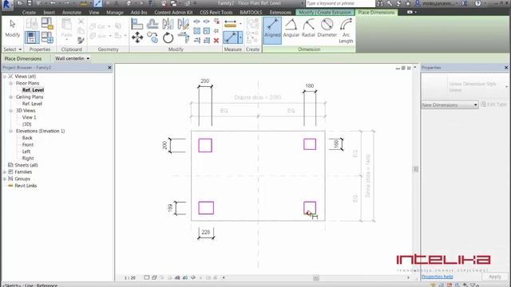Image resolution: width=511 pixels, height=287 pixels.
Task: Click the Properties help link
Action: [x=437, y=277]
